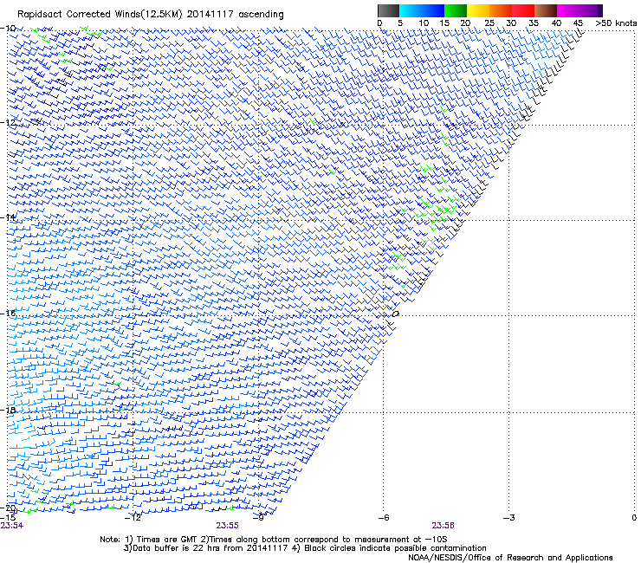Click the -16 latitude axis label
The width and height of the screenshot is (641, 563).
(x=8, y=314)
